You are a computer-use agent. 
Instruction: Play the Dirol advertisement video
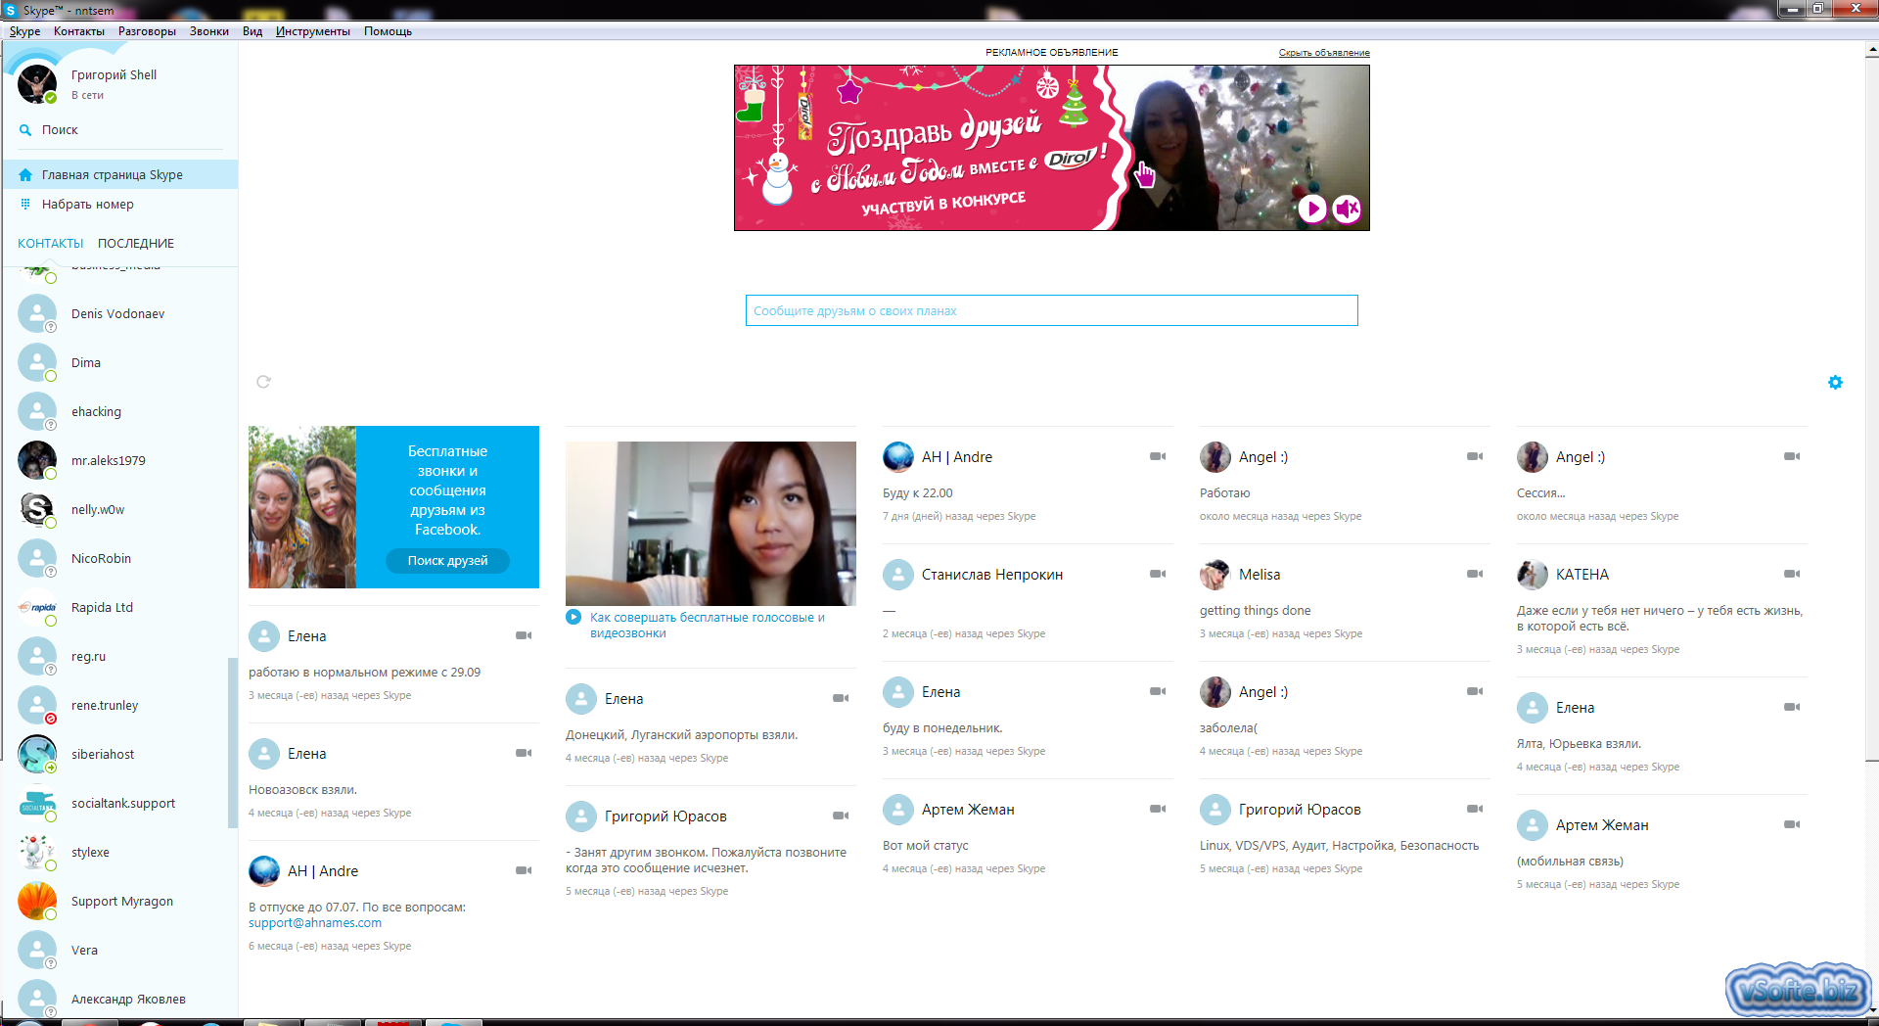tap(1312, 209)
